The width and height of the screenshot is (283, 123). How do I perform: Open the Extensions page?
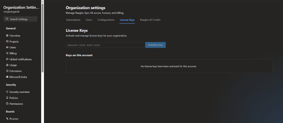(15, 71)
